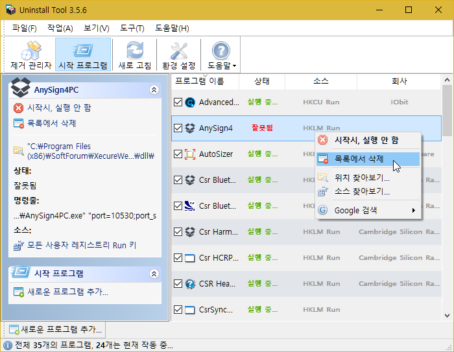Open the 파일(F) menu
The height and width of the screenshot is (352, 454).
(x=25, y=28)
